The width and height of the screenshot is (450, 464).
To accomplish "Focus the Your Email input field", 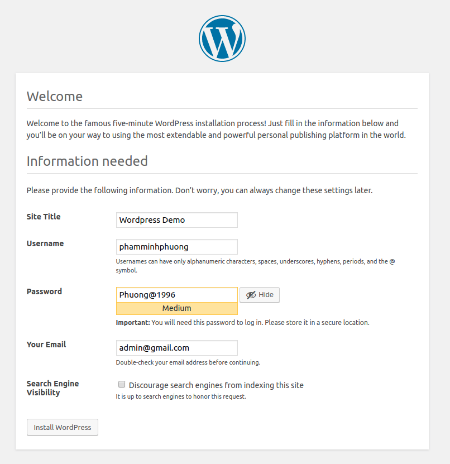I will 176,348.
